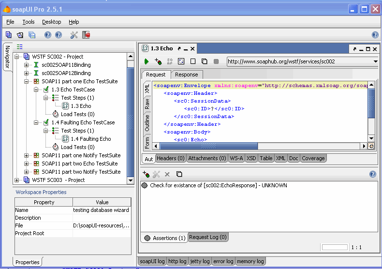The image size is (382, 269).
Task: Click the Properties tab at bottom left
Action: pos(28,262)
